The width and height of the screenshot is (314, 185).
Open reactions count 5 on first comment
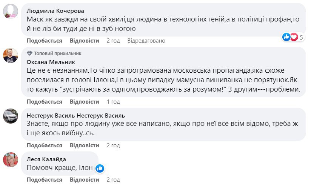pos(302,37)
